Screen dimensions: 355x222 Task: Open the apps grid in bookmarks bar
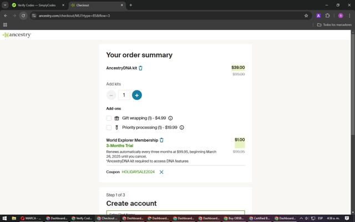tap(5, 24)
